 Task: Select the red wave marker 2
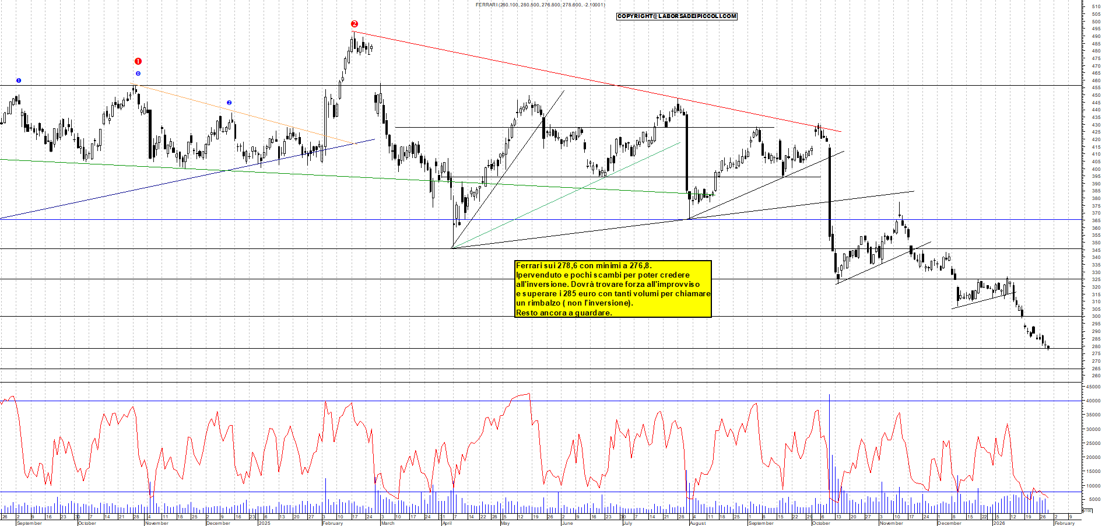point(354,24)
